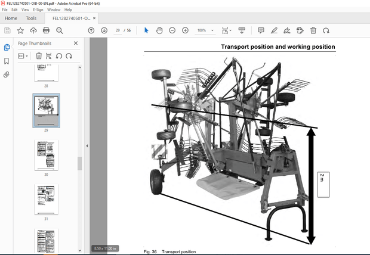This screenshot has width=370, height=255.
Task: Click the scrolling mode toolbar icon
Action: [242, 30]
